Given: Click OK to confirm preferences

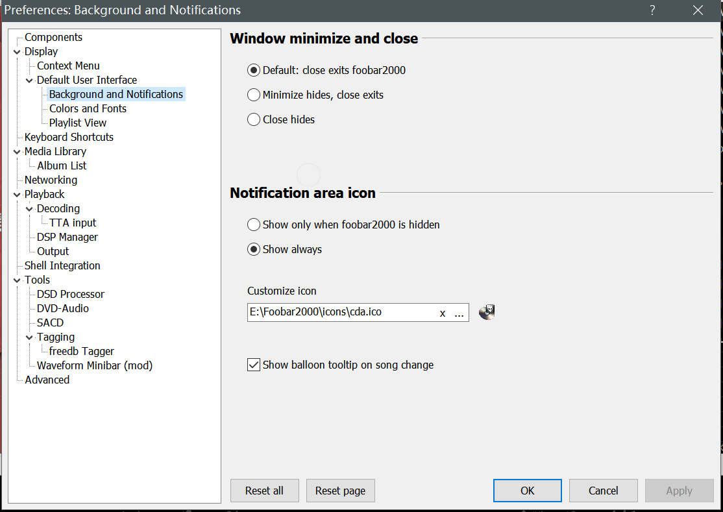Looking at the screenshot, I should [x=527, y=491].
